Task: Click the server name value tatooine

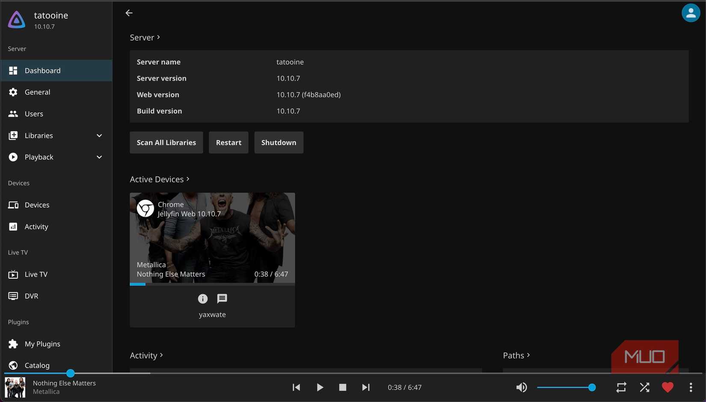Action: pyautogui.click(x=290, y=62)
